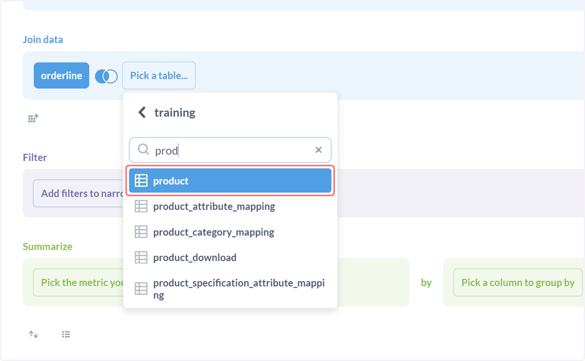Click the Join data section label

(43, 39)
